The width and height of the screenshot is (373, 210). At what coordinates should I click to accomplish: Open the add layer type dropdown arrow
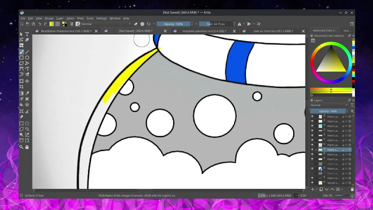(316, 189)
